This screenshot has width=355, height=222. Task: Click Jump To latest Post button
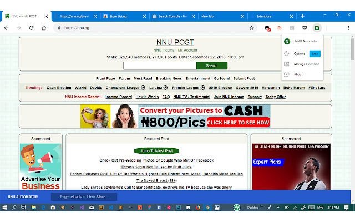[156, 151]
